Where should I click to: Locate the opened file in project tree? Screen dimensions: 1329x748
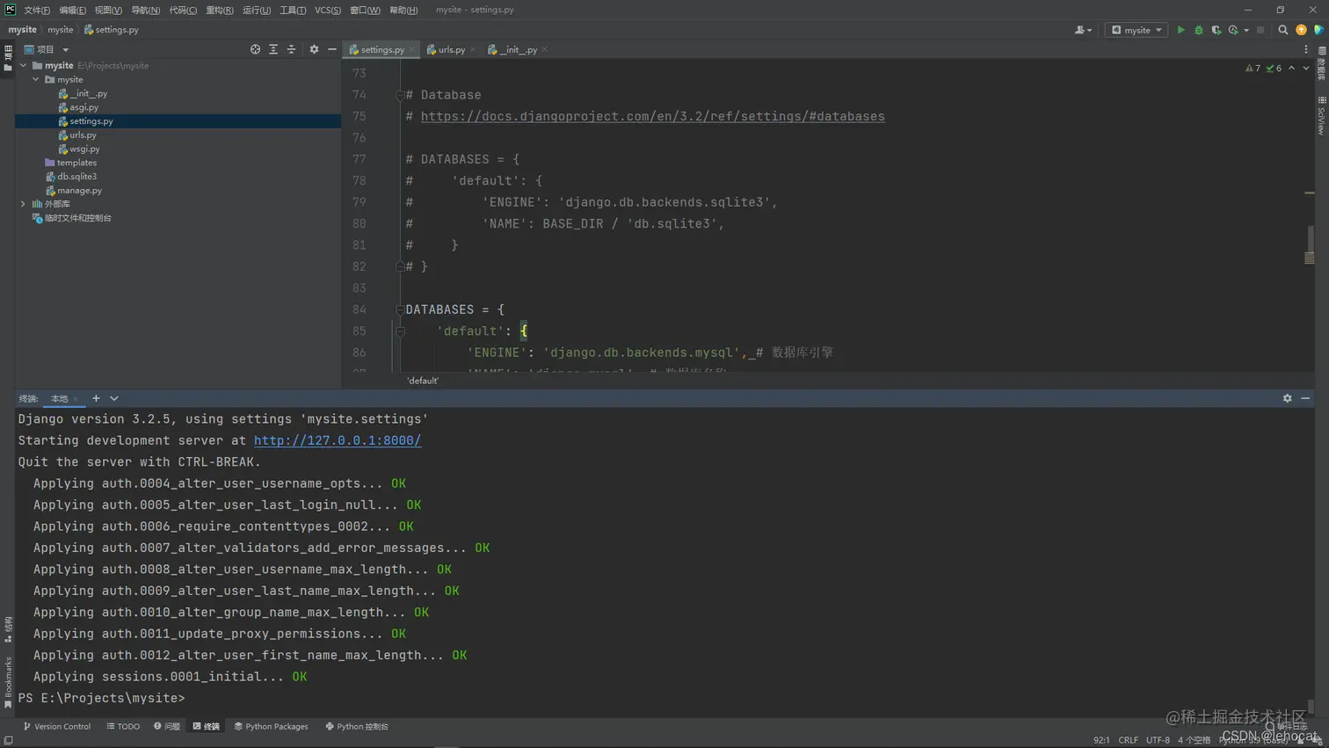(x=255, y=49)
